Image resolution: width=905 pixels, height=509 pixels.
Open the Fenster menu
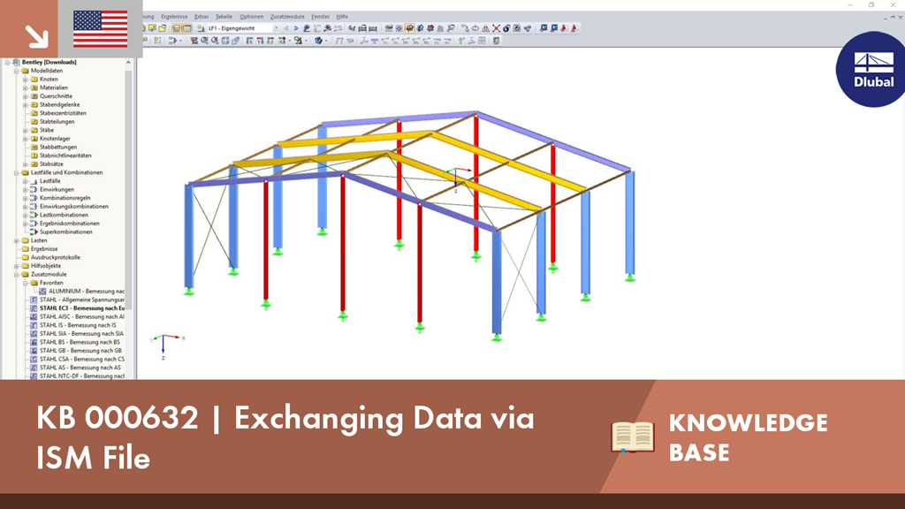pyautogui.click(x=320, y=17)
